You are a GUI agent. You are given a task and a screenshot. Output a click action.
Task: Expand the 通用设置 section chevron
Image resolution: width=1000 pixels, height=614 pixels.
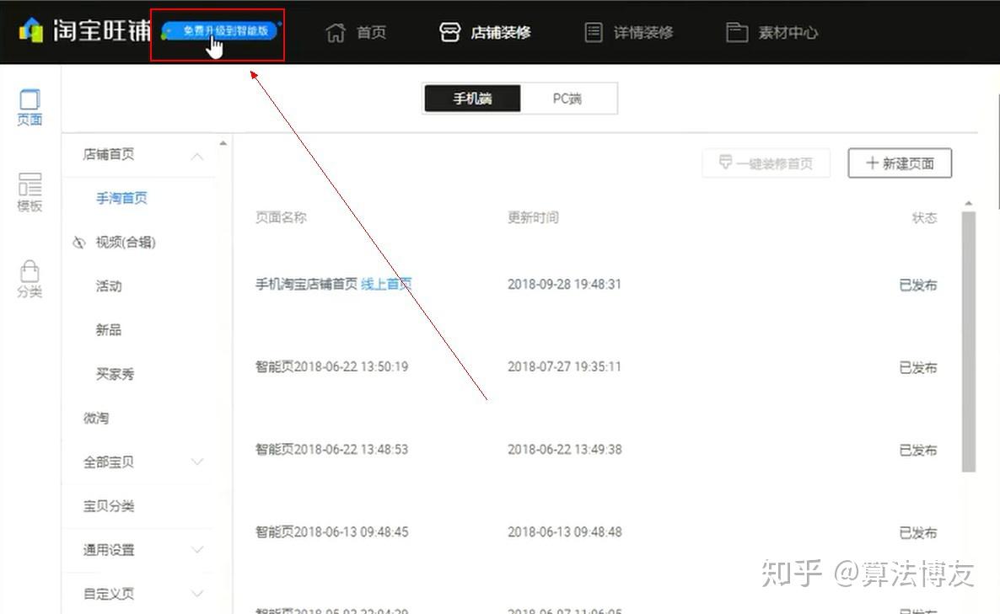pos(197,550)
